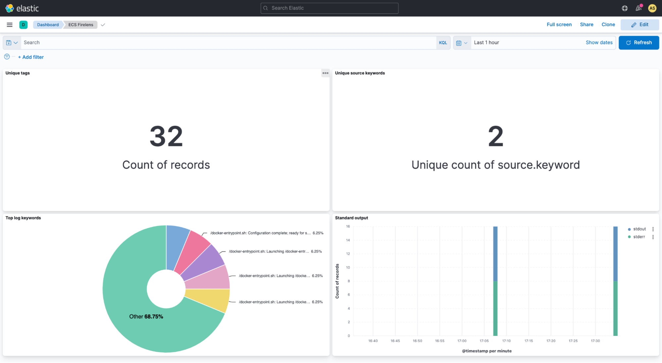
Task: Click the Refresh button icon
Action: click(x=629, y=42)
